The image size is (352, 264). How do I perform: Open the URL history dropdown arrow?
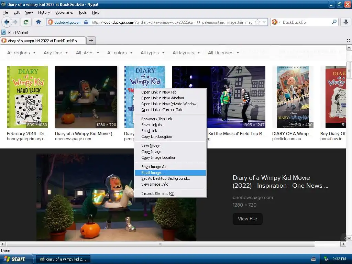[x=264, y=22]
